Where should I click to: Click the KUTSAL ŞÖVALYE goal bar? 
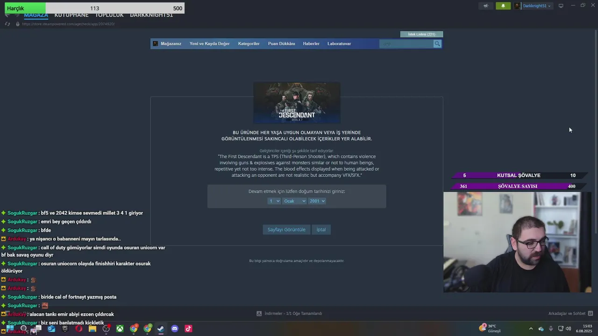coord(519,175)
